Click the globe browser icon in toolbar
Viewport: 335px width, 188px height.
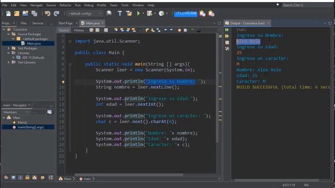(109, 14)
